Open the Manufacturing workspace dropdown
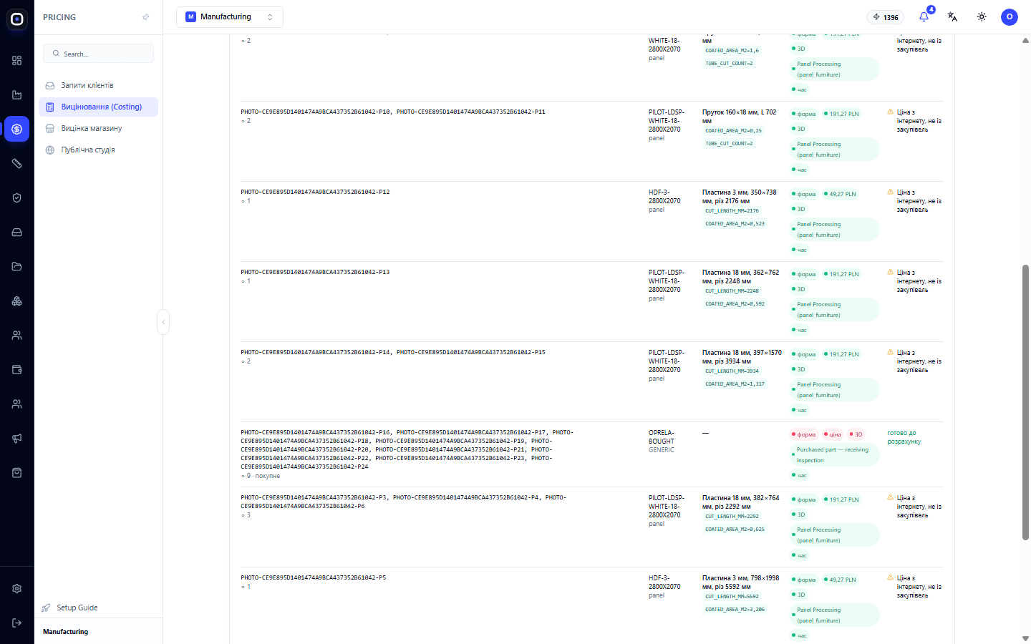 coord(230,17)
